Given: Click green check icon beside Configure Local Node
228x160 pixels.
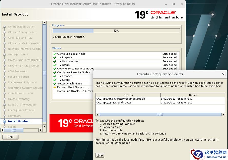Looking at the screenshot, I should 55,54.
